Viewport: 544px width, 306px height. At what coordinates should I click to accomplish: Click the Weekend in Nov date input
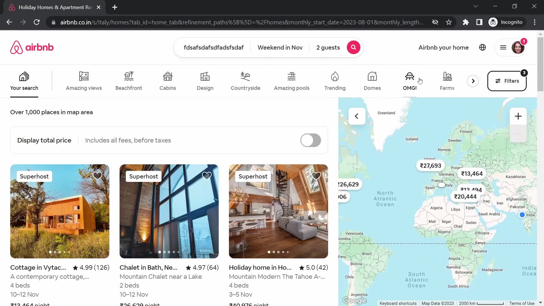[280, 47]
